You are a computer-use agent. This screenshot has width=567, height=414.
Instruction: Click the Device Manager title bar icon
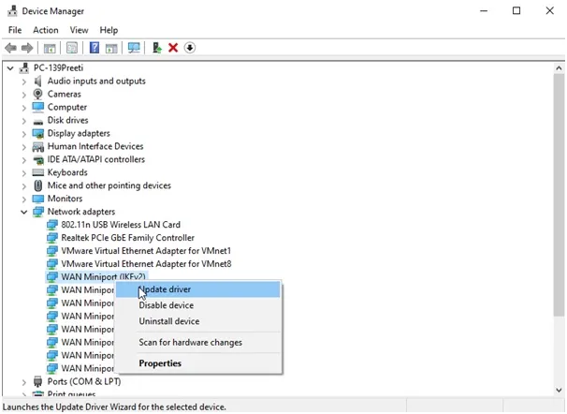click(x=12, y=11)
